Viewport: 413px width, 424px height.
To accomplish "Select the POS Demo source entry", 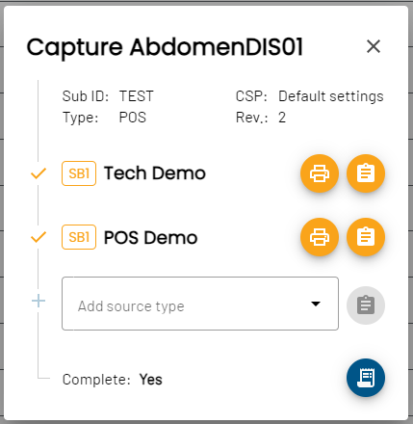I will [x=150, y=238].
